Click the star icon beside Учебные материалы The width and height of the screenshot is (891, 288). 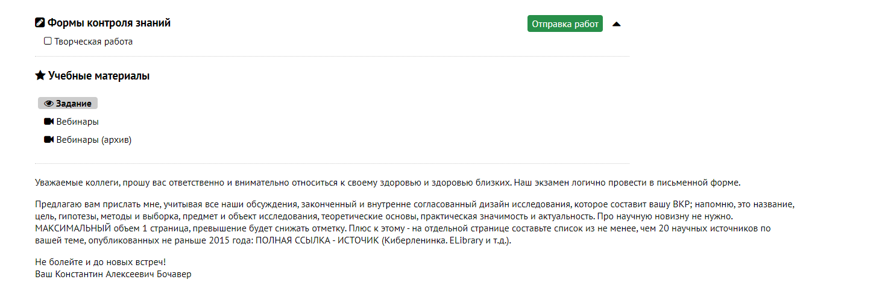click(x=40, y=76)
